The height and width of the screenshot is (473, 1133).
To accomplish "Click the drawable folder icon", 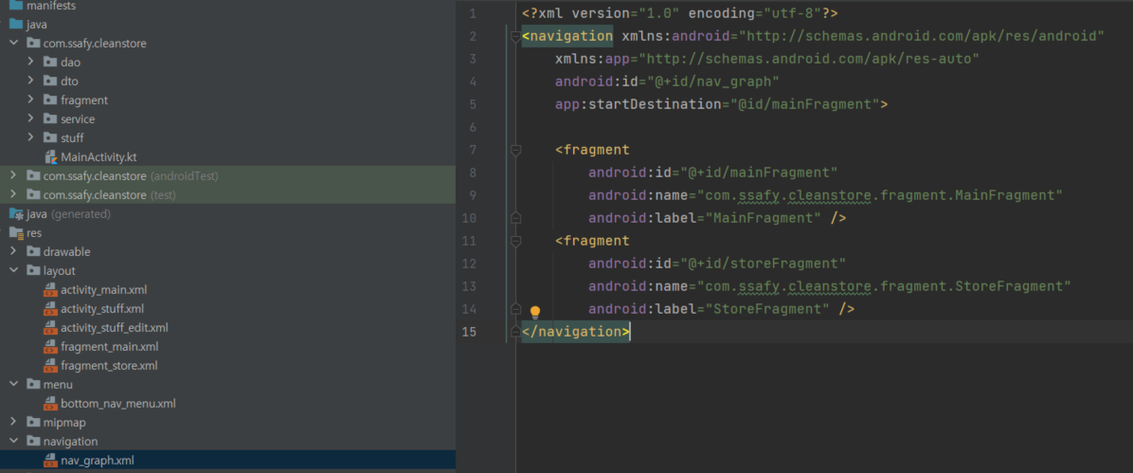I will point(33,252).
